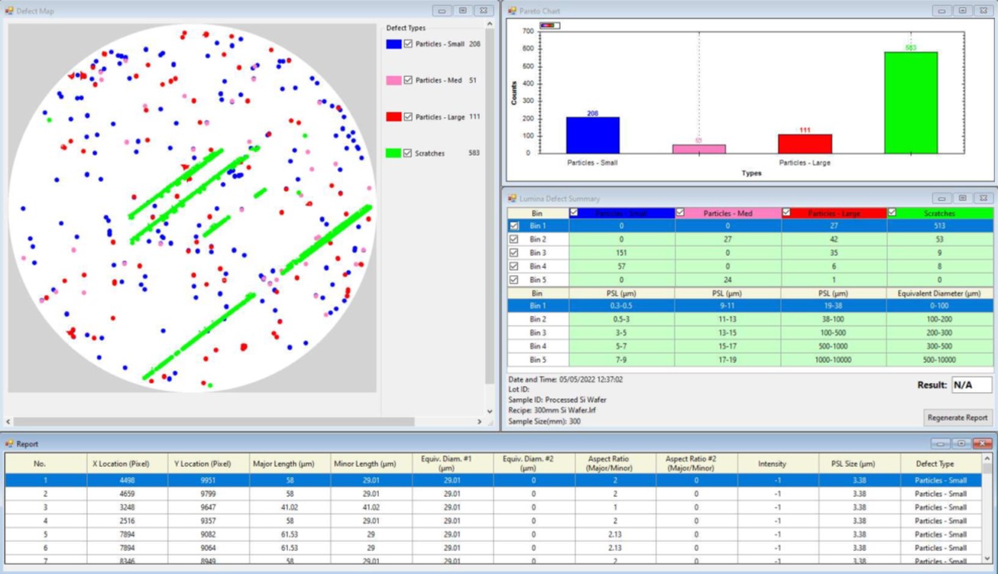Click the PSL Size (µm) column header
Viewport: 998px width, 574px height.
858,463
